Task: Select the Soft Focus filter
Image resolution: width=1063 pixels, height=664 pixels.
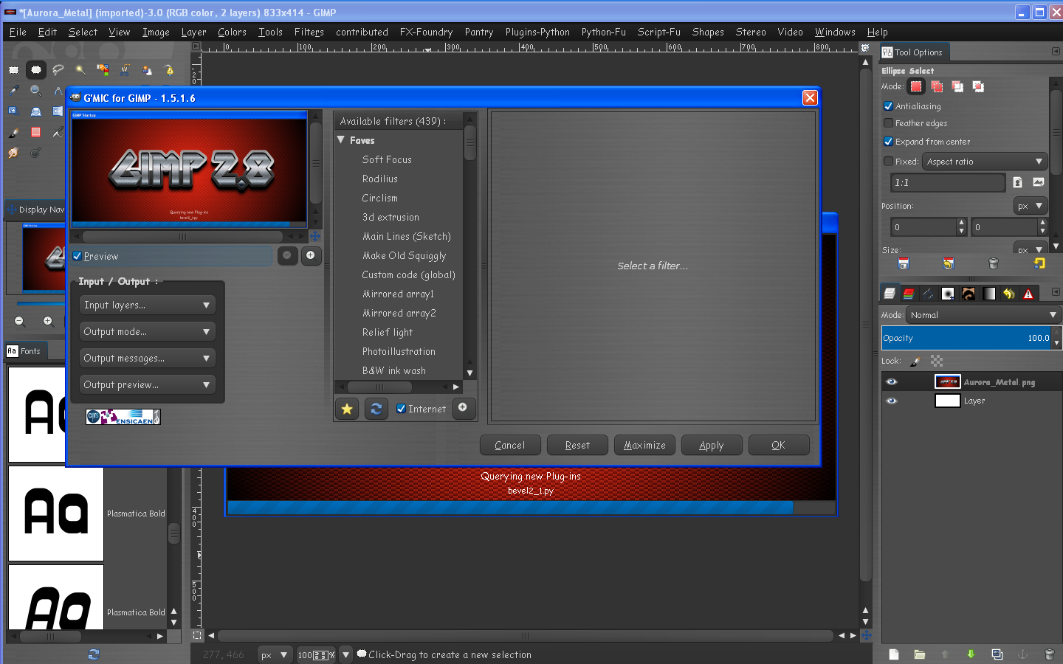Action: (387, 159)
